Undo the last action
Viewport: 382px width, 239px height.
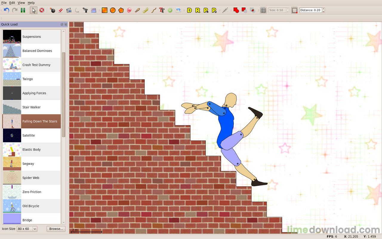[x=7, y=10]
